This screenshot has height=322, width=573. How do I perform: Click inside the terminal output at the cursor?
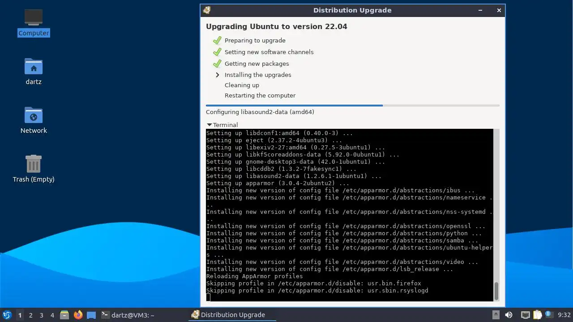pos(208,297)
